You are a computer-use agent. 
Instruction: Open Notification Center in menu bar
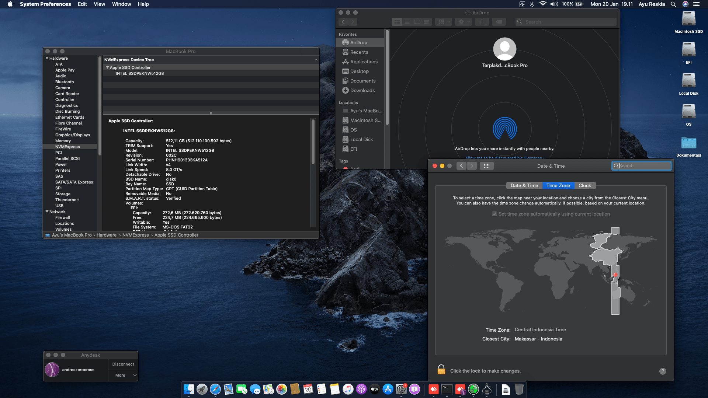pos(696,4)
